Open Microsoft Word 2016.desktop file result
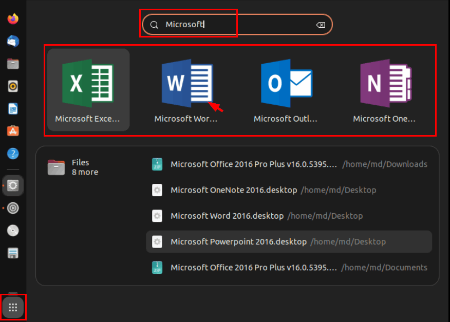 pos(289,216)
